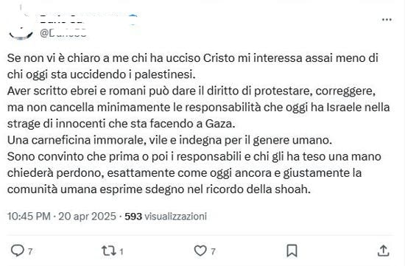Click the word "palestinesi" in the post
The height and width of the screenshot is (266, 405).
pyautogui.click(x=165, y=74)
